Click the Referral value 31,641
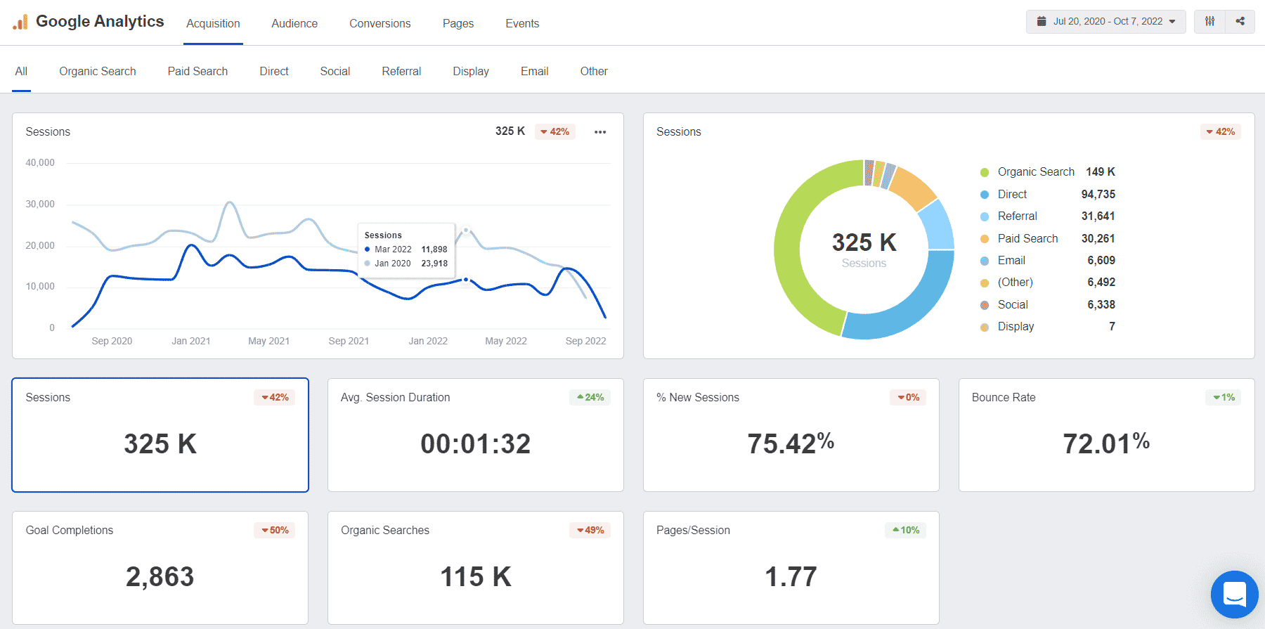 click(1098, 216)
